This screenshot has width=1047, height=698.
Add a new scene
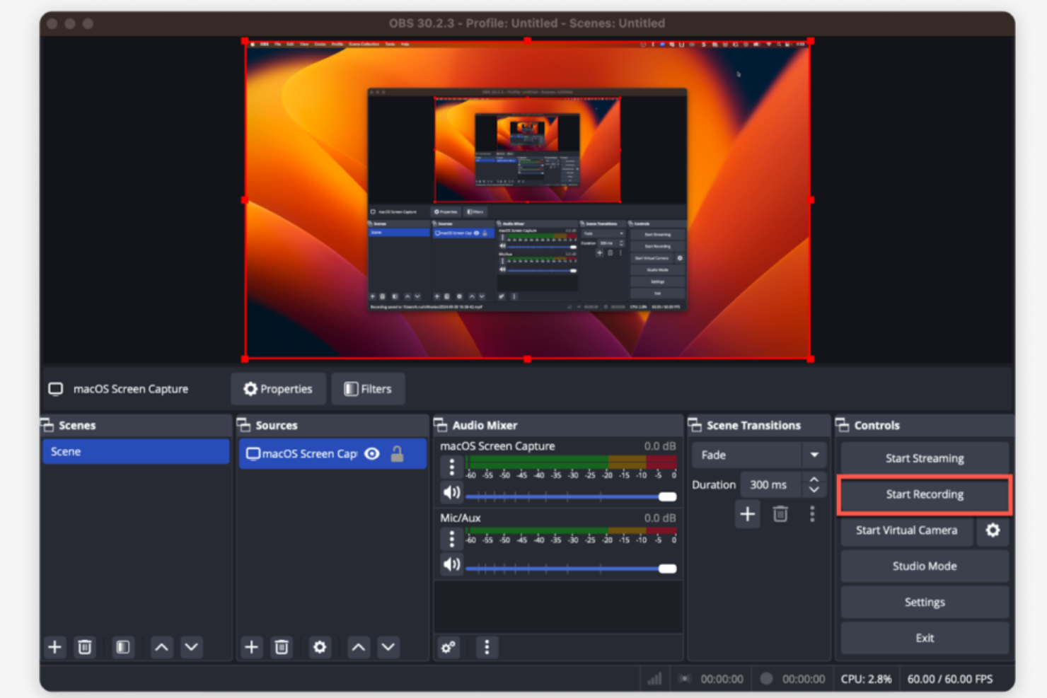click(x=54, y=646)
